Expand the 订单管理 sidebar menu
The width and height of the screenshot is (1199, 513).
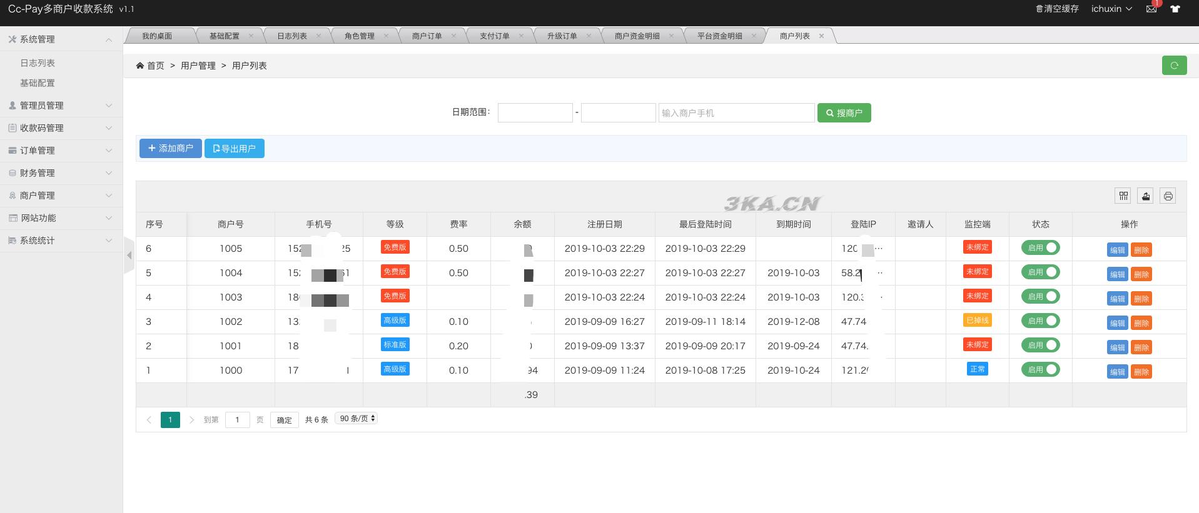[x=61, y=151]
